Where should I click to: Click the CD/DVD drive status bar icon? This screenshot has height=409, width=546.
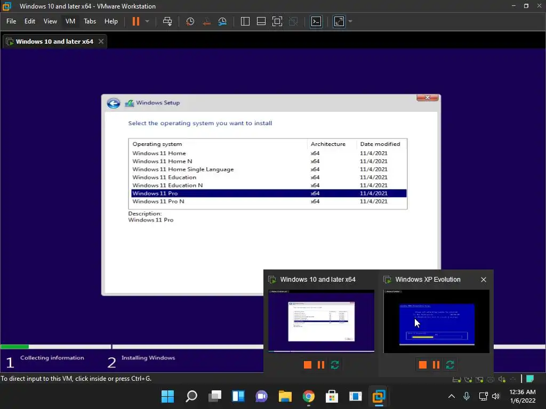[468, 379]
